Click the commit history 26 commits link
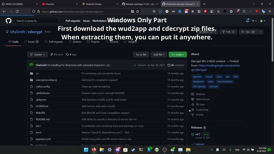The height and width of the screenshot is (154, 274). pyautogui.click(x=176, y=65)
